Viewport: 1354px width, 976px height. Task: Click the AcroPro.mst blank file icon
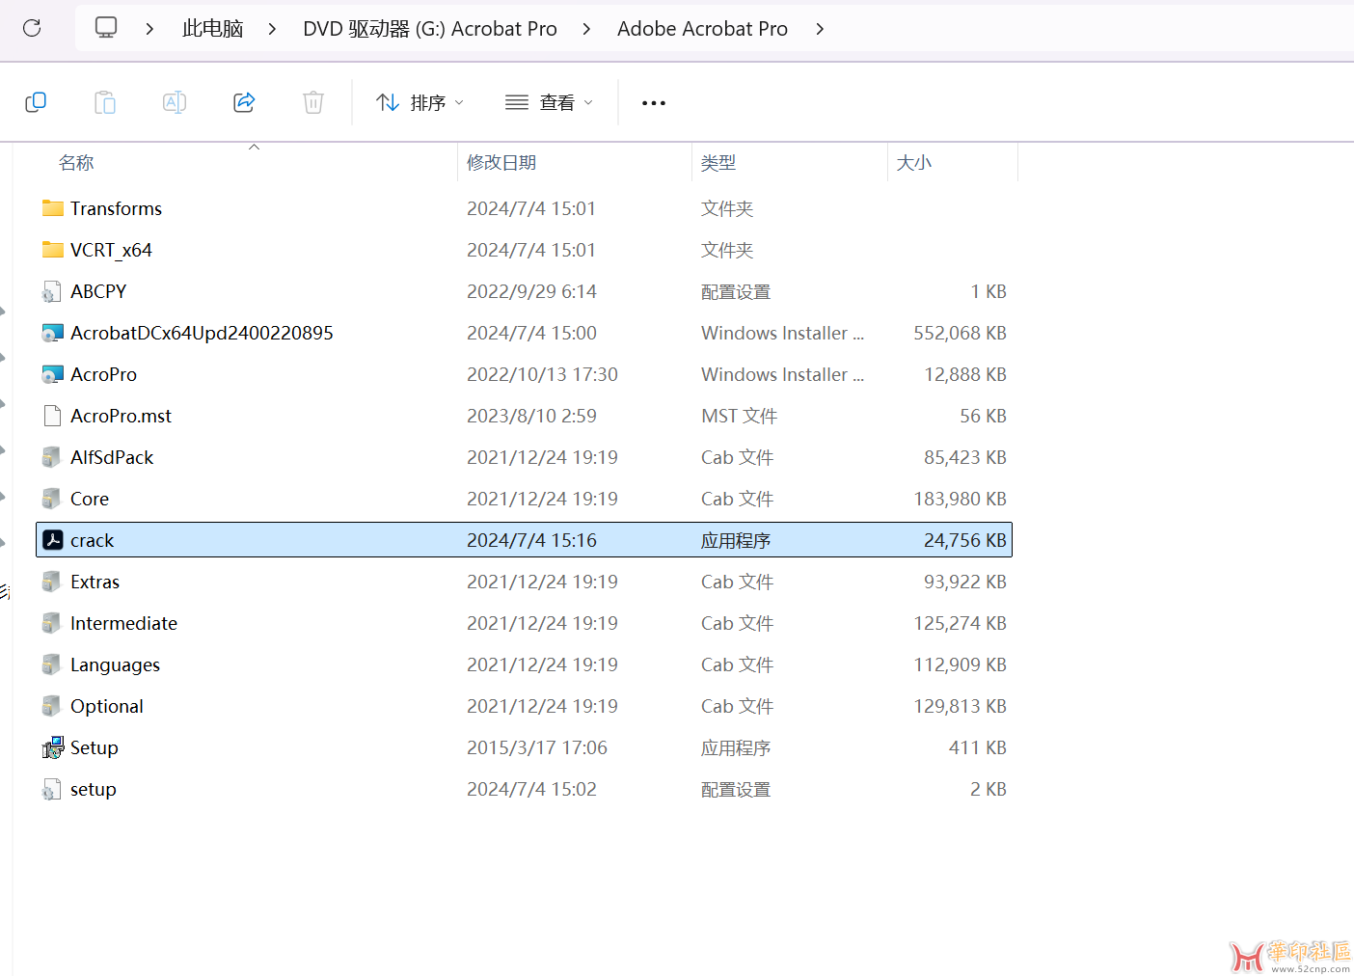click(52, 416)
